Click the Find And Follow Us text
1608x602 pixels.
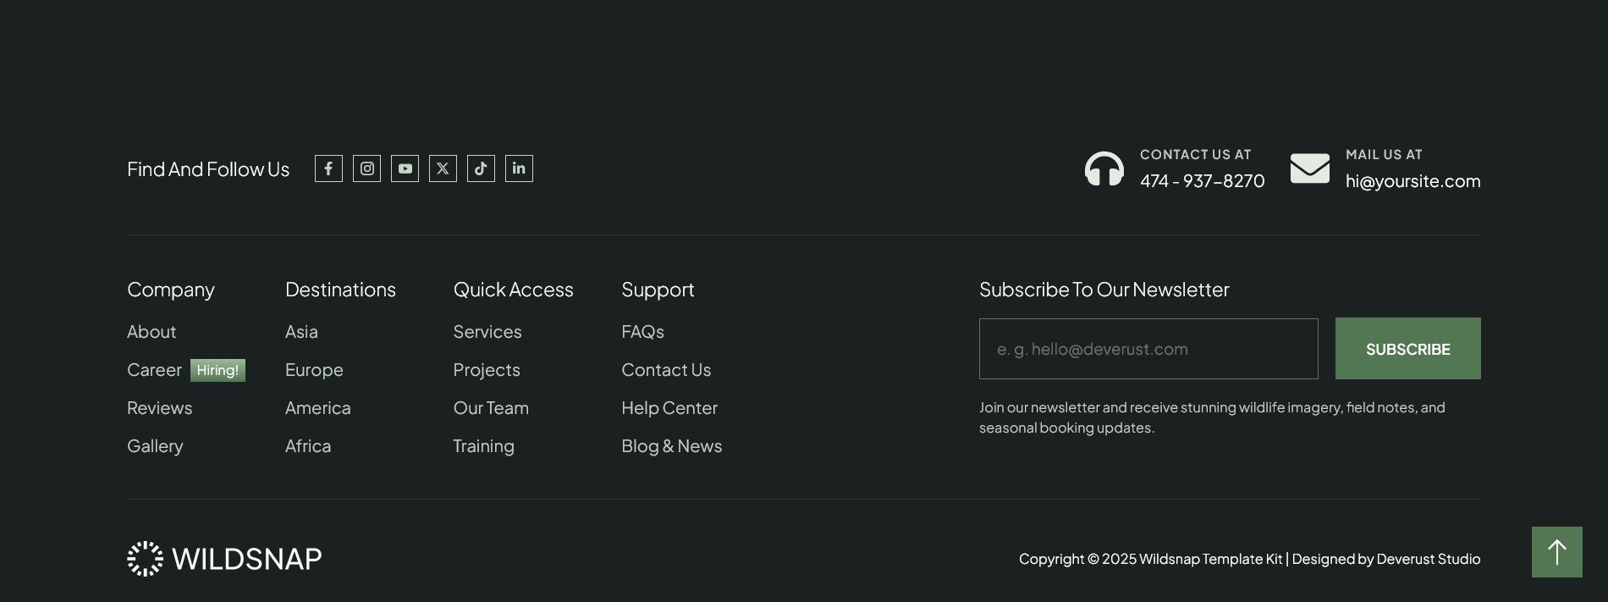(208, 169)
